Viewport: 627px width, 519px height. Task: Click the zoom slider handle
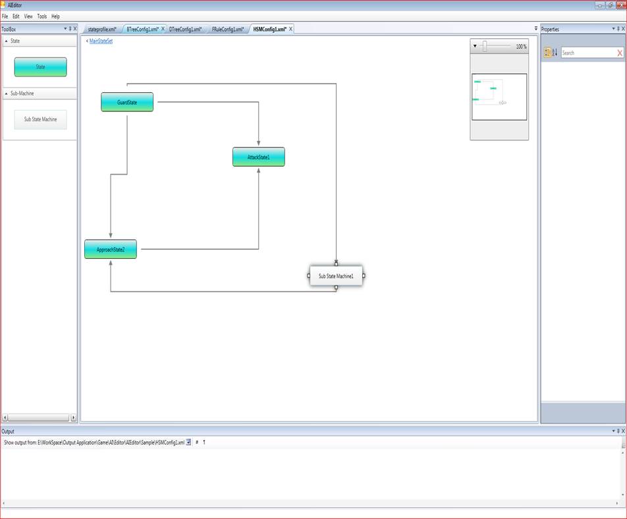(485, 46)
